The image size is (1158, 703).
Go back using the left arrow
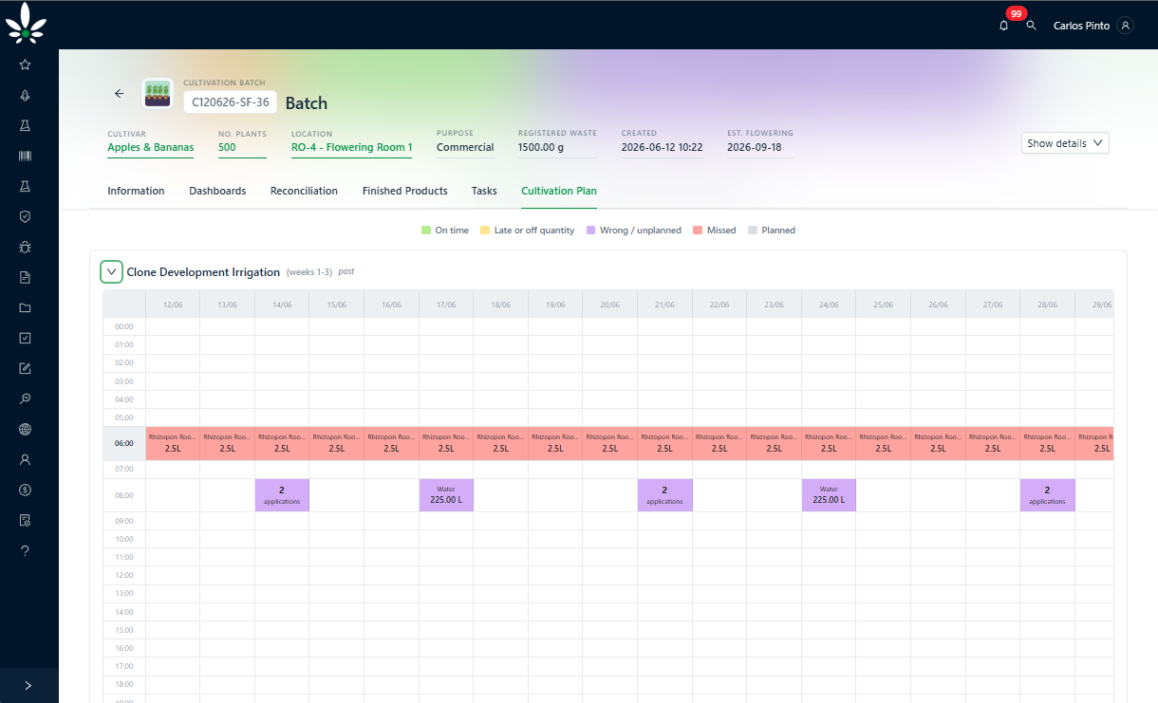pos(119,93)
